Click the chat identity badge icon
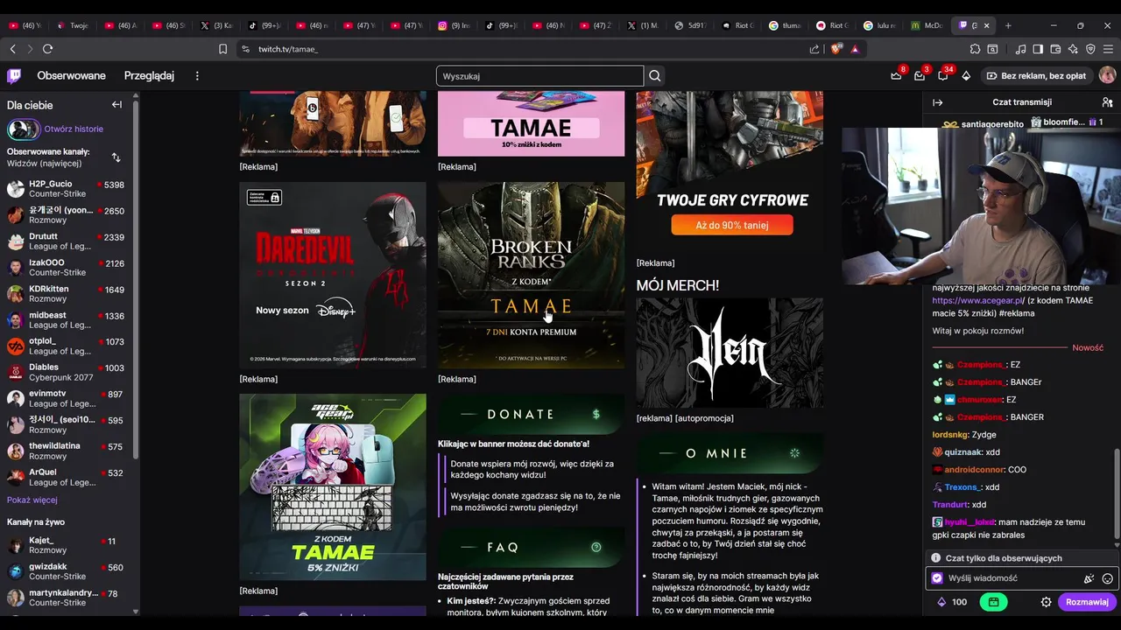The width and height of the screenshot is (1121, 630). [x=937, y=578]
